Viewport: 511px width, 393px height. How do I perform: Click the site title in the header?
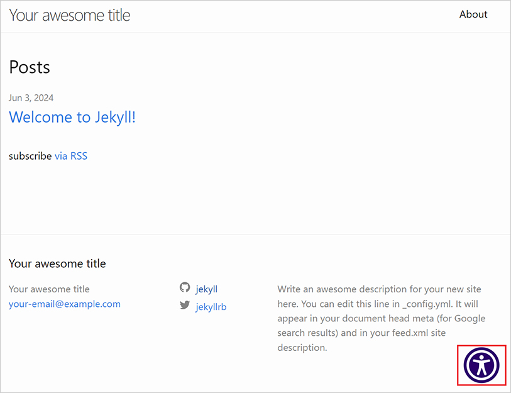click(70, 15)
